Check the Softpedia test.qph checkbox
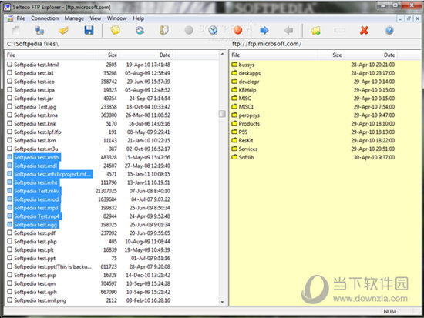Screen dimensions: 424x318 (10, 291)
